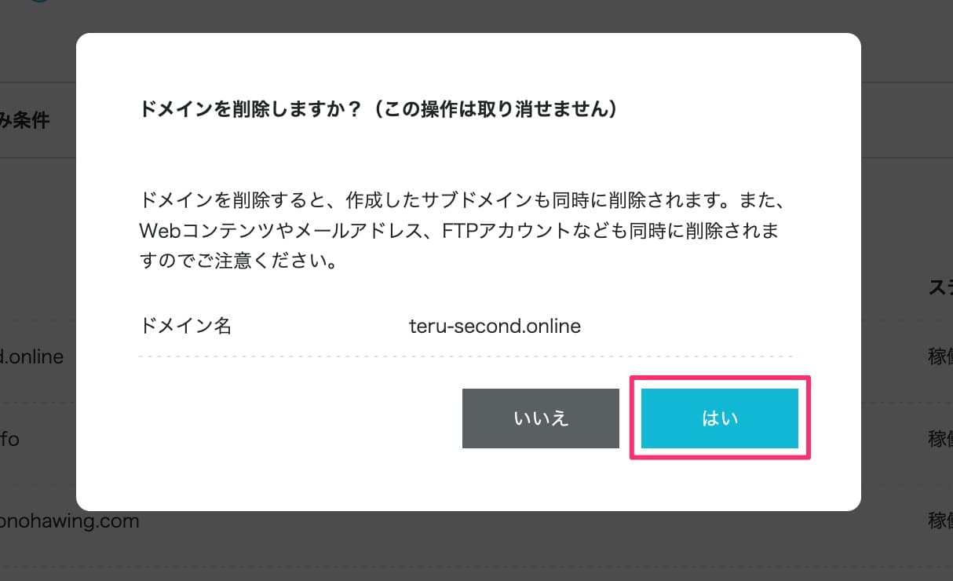Viewport: 953px width, 581px height.
Task: Click the 稼働 status beside onohawing.com
Action: [x=940, y=521]
